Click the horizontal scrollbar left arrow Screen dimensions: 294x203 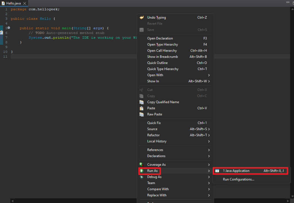(12, 201)
